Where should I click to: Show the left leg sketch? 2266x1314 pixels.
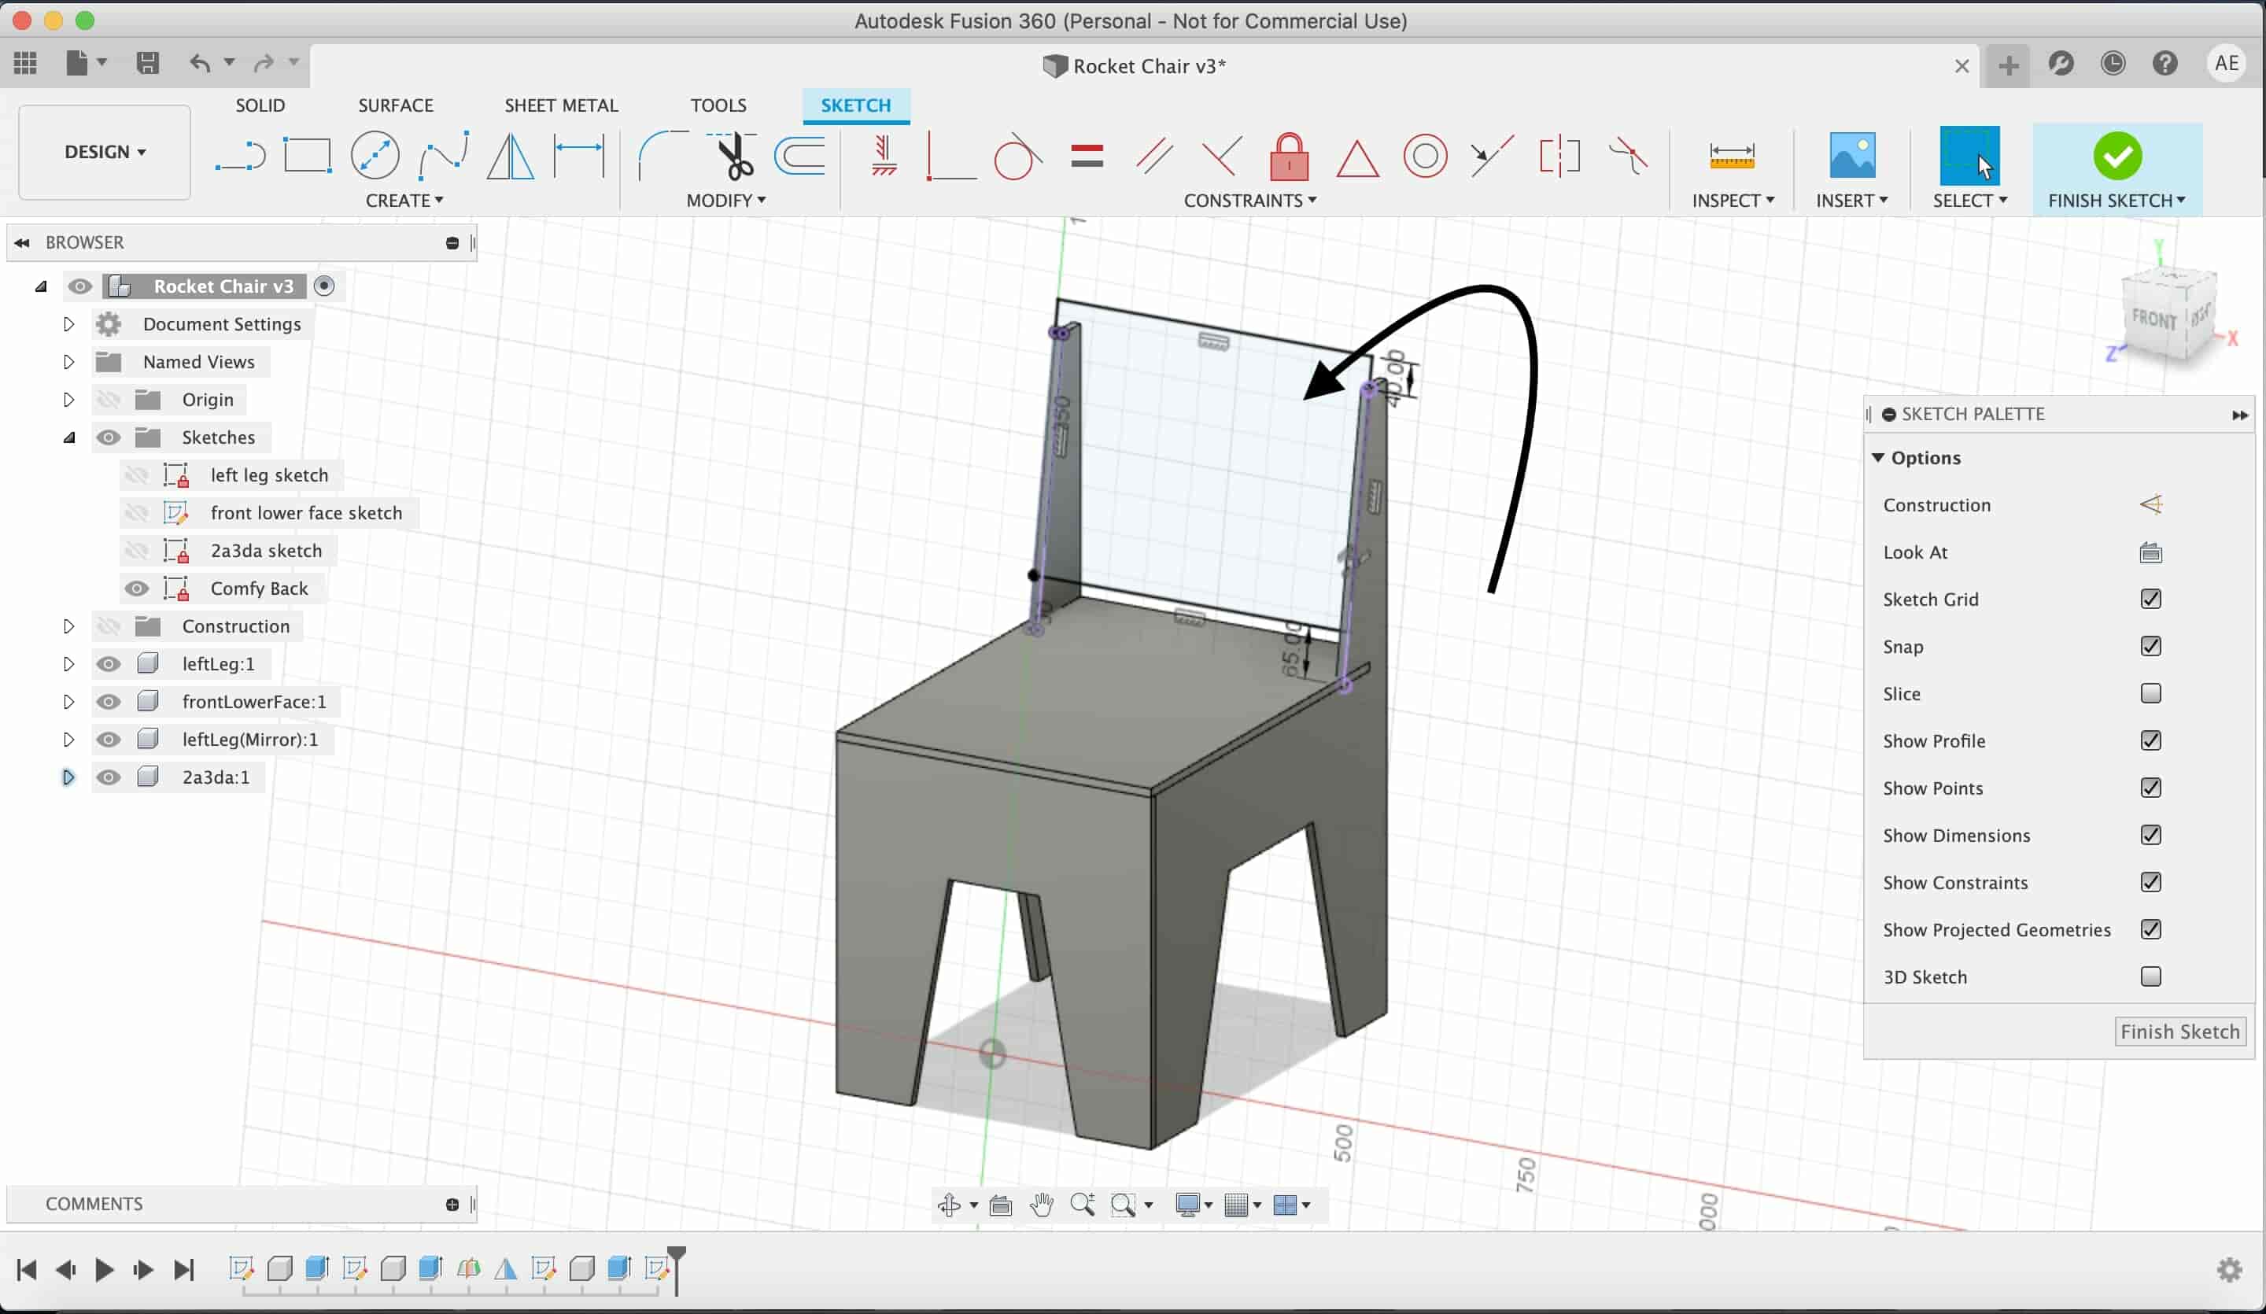(x=136, y=475)
